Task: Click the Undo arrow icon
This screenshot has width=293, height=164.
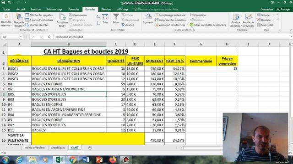Action: pyautogui.click(x=10, y=2)
